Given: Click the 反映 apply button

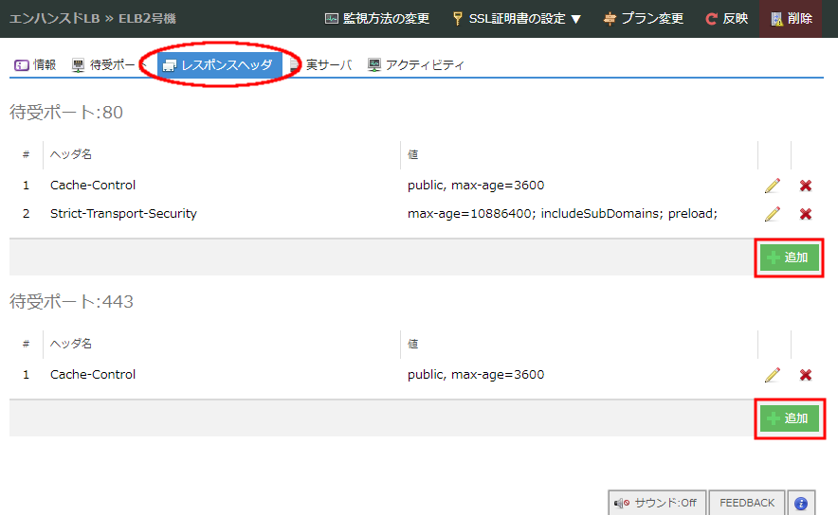Looking at the screenshot, I should (x=727, y=19).
